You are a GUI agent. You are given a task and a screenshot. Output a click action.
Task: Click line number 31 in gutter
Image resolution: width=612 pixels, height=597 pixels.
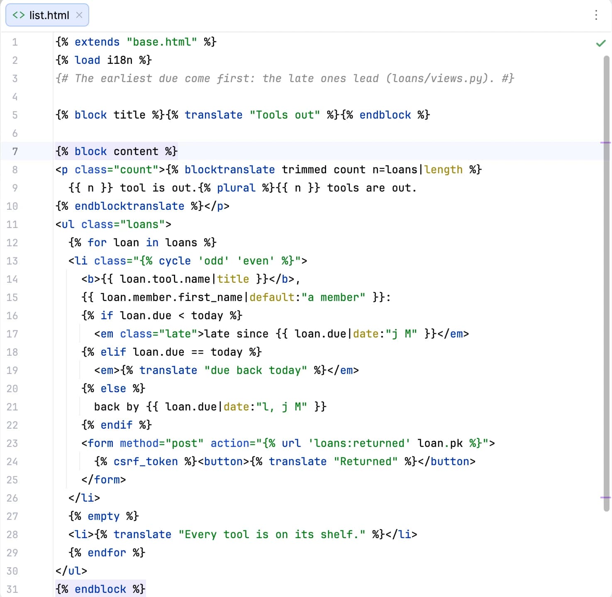pyautogui.click(x=12, y=589)
